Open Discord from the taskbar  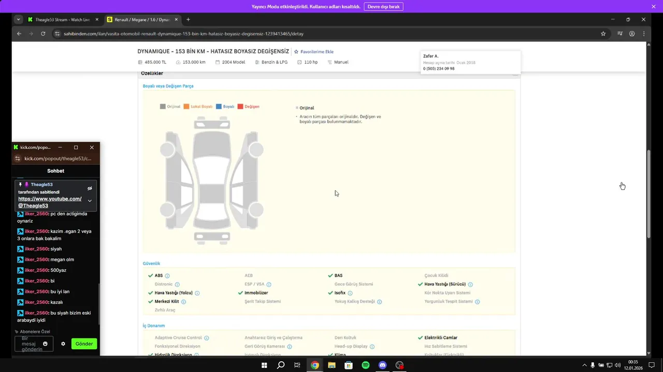coord(383,365)
